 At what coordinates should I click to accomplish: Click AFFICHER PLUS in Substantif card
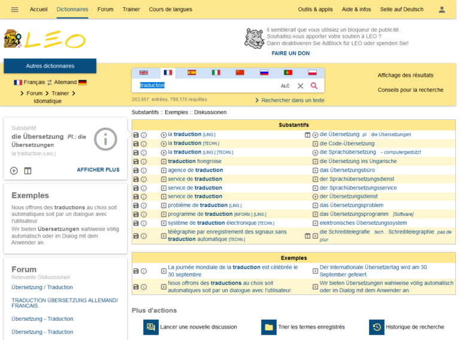98,170
